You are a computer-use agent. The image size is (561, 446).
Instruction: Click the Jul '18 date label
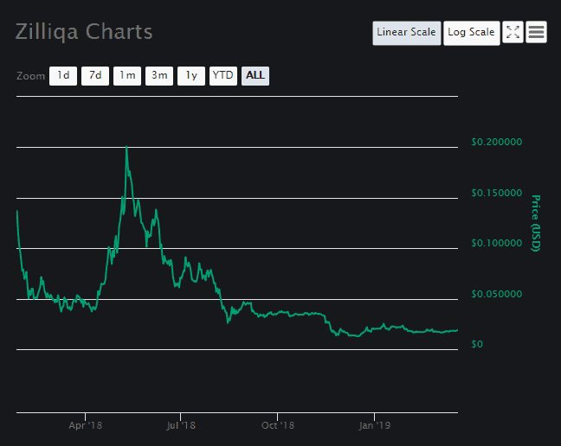(x=181, y=425)
